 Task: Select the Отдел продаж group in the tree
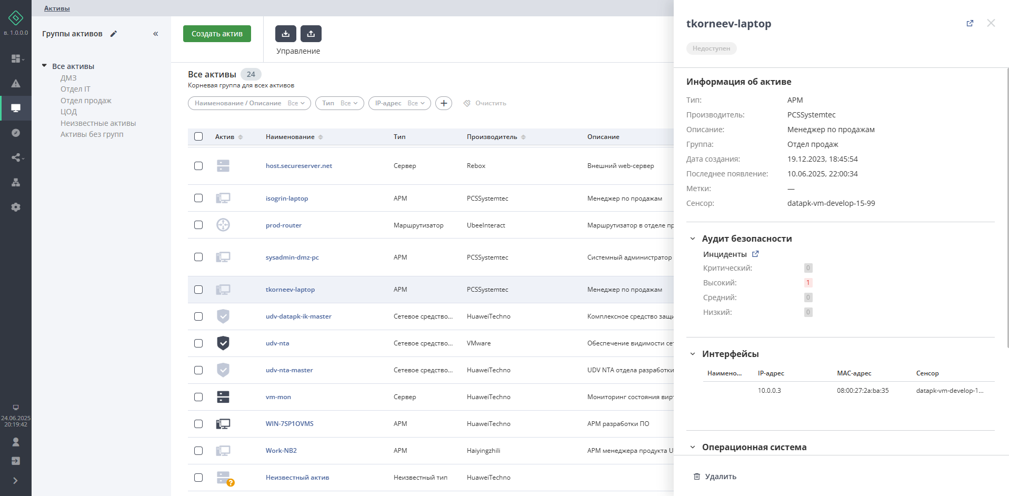point(86,101)
